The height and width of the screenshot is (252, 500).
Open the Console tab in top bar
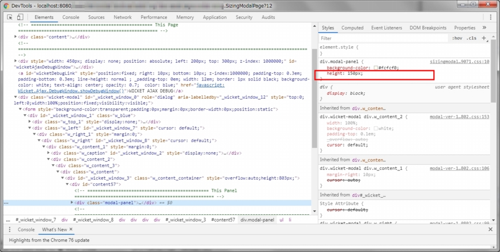(x=71, y=17)
